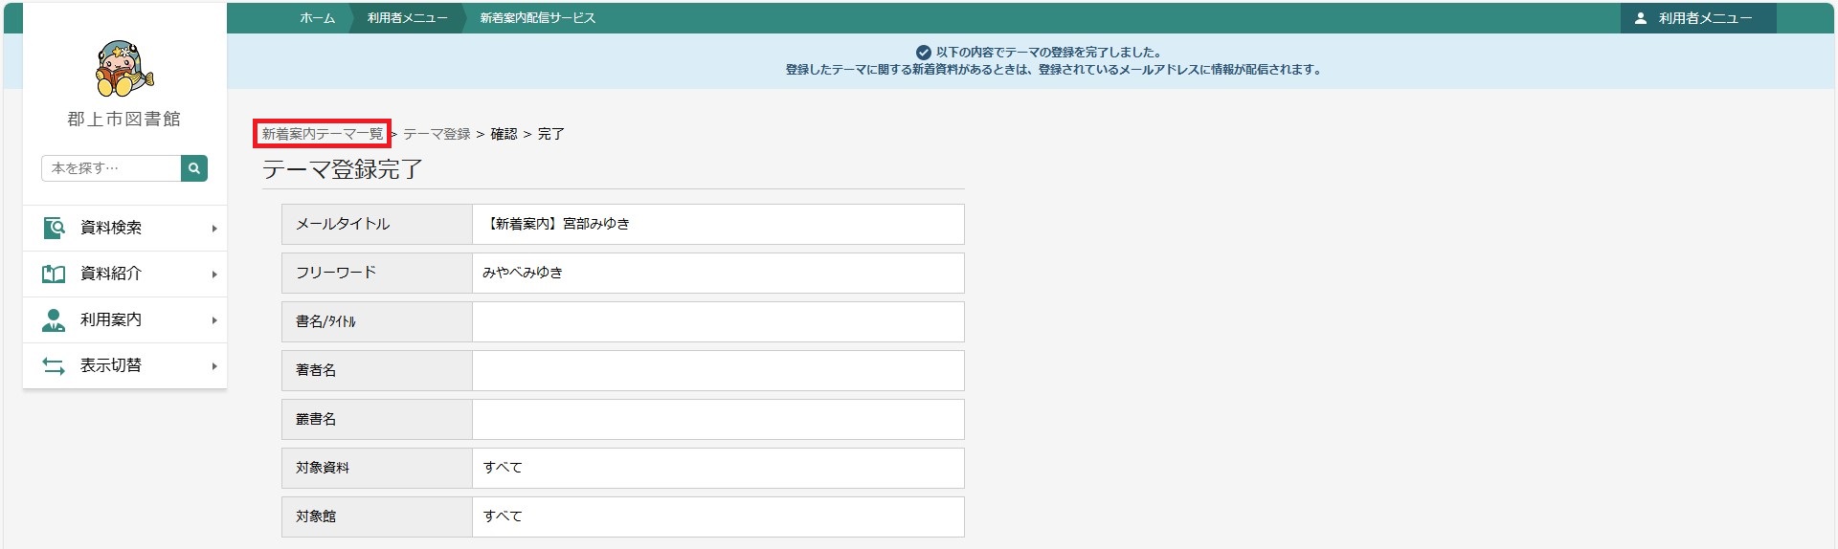Click the メールタイトル value cell

(718, 224)
